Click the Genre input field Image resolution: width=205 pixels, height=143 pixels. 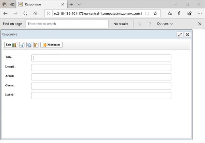[101, 86]
